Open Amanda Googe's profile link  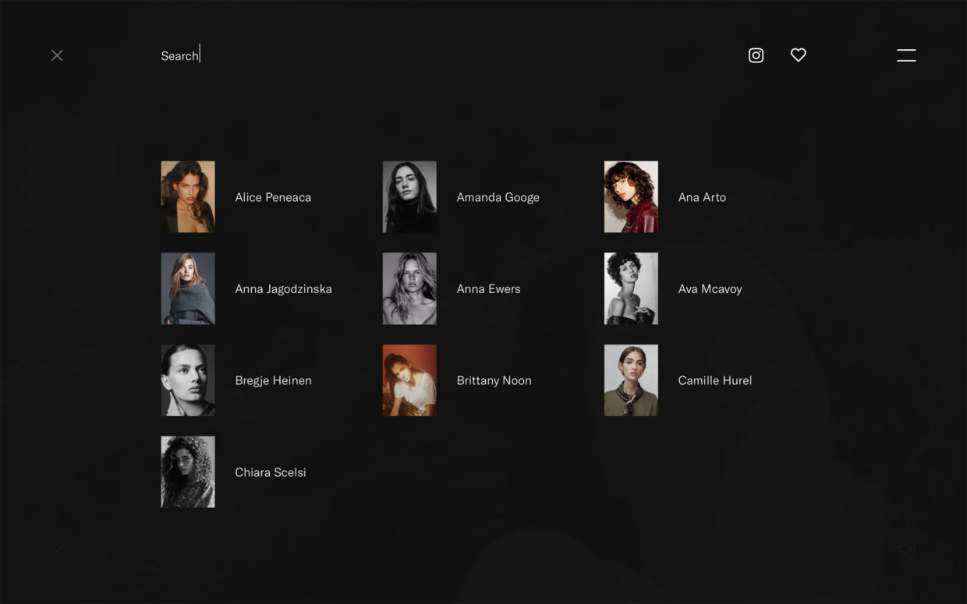[x=498, y=197]
